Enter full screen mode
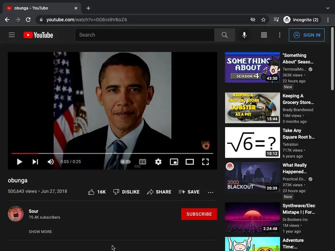Viewport: 335px width, 251px height. [x=205, y=162]
